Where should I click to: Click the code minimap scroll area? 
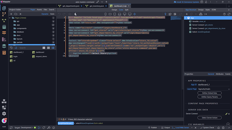click(176, 18)
